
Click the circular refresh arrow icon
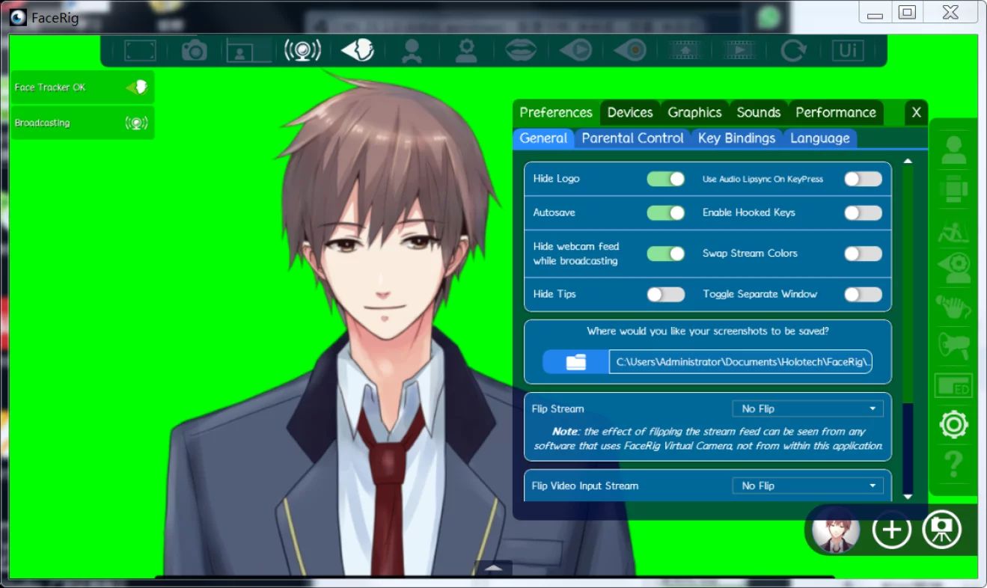click(793, 51)
